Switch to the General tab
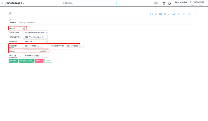This screenshot has width=208, height=121. (12, 23)
